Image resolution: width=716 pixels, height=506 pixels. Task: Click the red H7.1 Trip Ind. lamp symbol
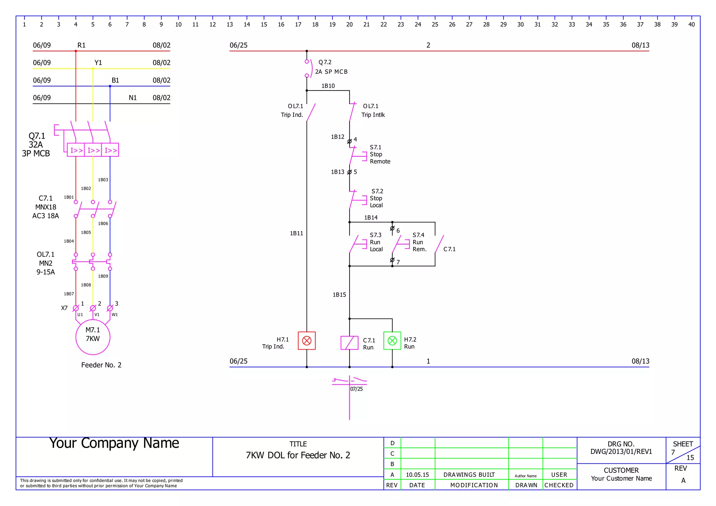click(307, 341)
